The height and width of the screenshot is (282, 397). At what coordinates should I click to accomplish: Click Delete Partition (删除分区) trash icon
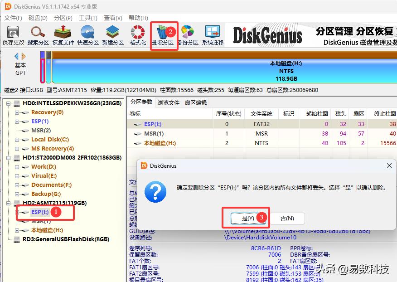pyautogui.click(x=163, y=35)
